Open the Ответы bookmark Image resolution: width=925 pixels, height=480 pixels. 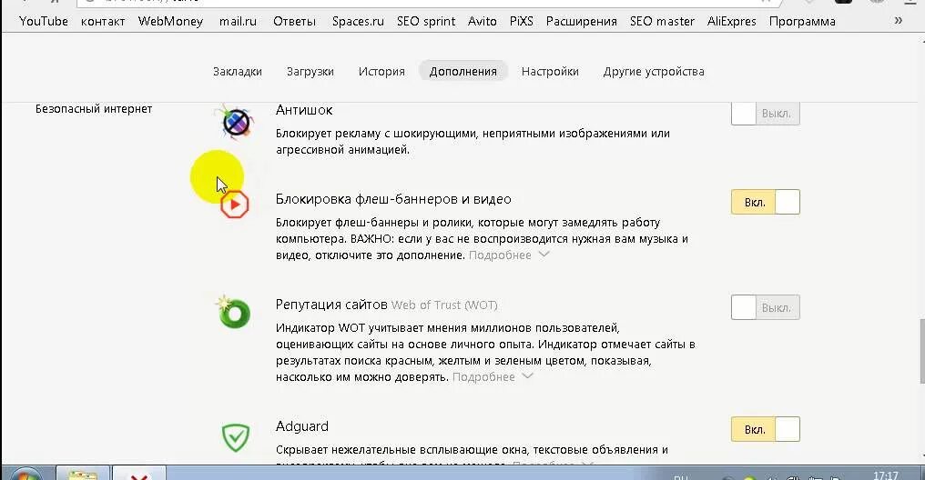click(x=294, y=21)
